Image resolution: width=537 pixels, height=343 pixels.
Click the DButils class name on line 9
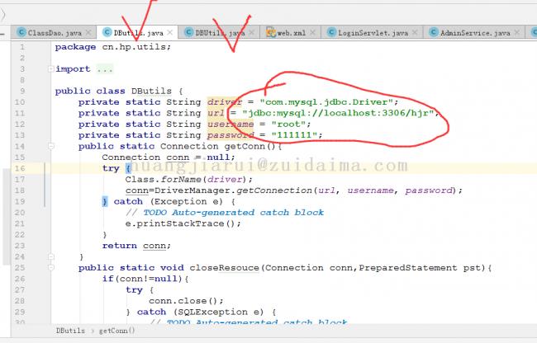click(x=151, y=92)
